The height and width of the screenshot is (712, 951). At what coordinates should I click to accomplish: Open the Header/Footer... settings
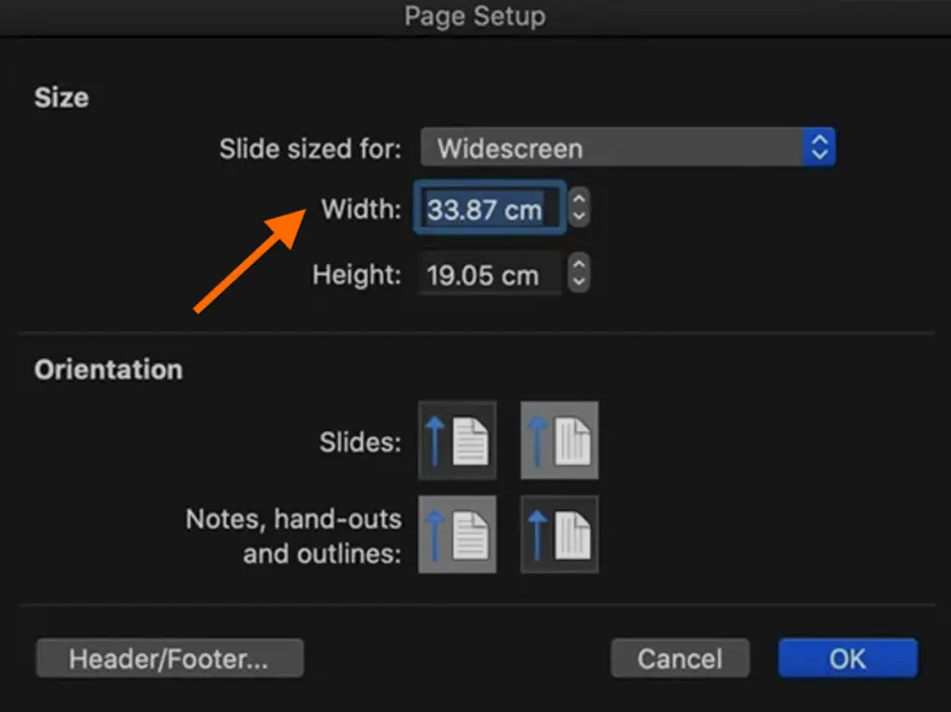pyautogui.click(x=170, y=658)
